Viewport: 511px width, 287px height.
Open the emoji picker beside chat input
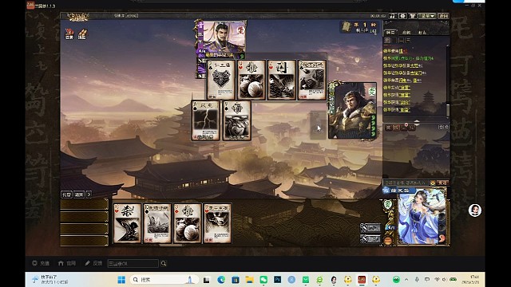tap(433, 183)
